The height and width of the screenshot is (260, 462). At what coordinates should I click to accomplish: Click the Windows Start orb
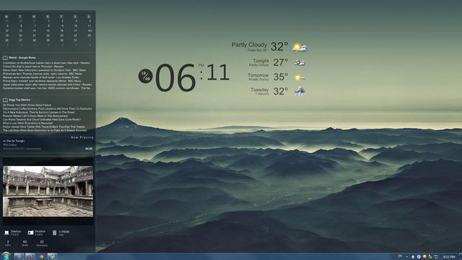click(x=6, y=256)
